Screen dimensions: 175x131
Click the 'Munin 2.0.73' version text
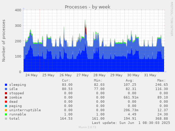[x=87, y=127]
